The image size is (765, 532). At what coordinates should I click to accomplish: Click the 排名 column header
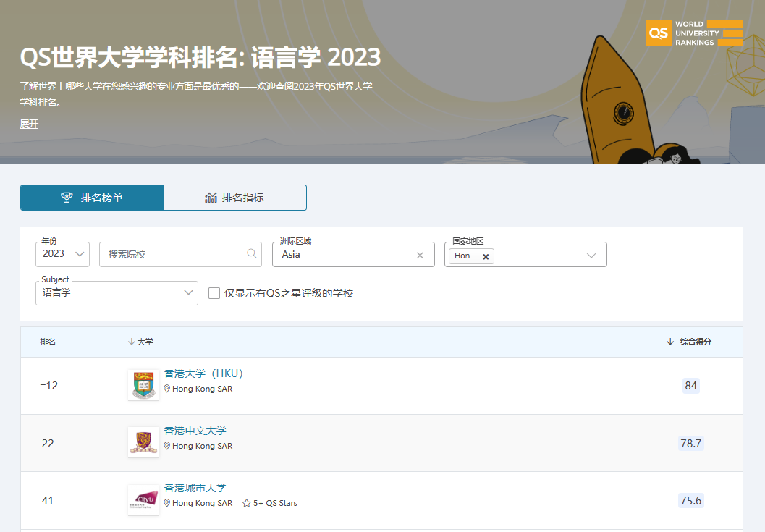point(48,342)
